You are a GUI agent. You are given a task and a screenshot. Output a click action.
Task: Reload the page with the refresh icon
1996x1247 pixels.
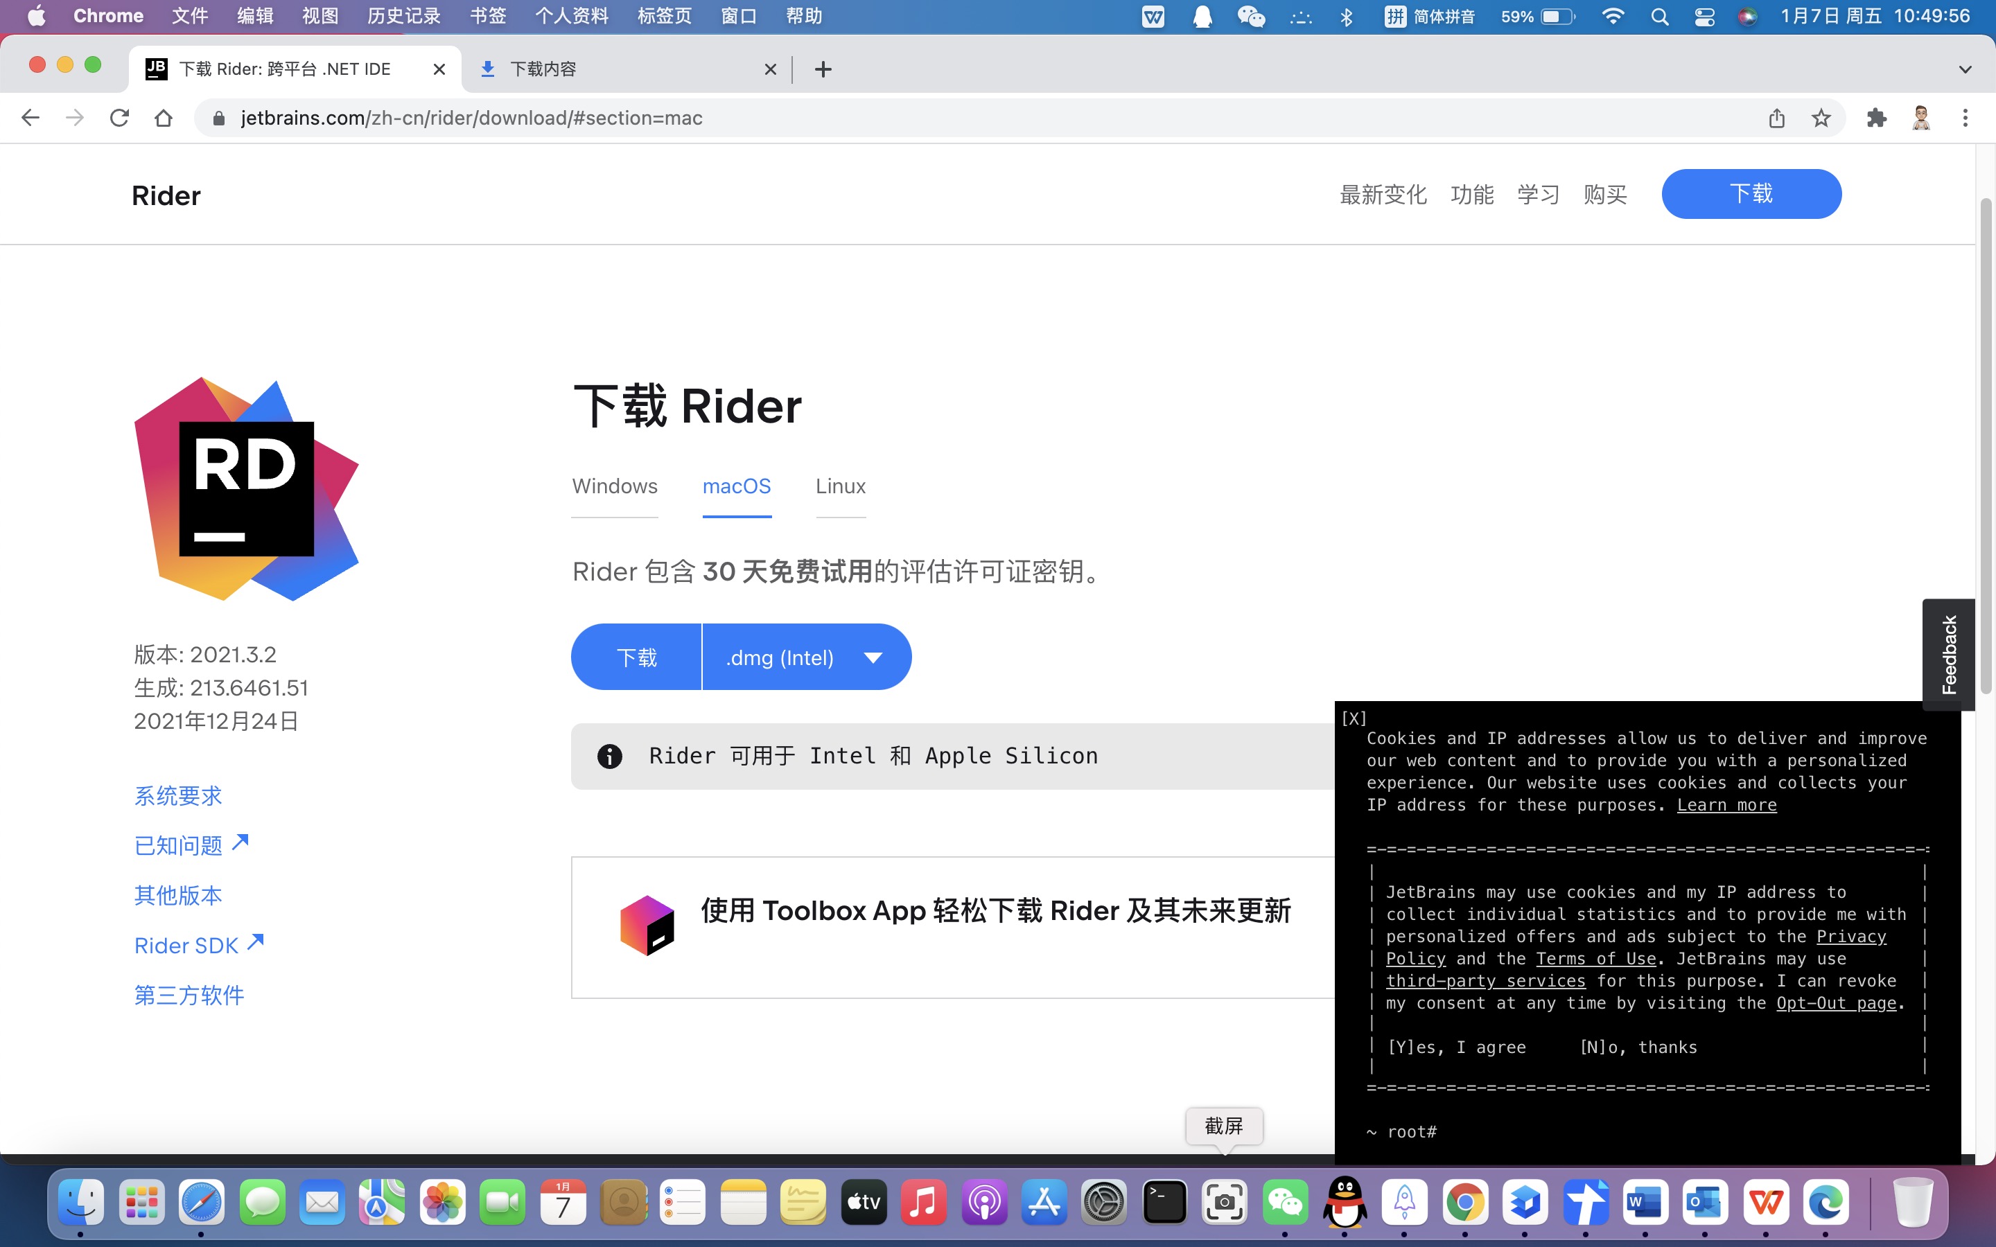click(120, 118)
